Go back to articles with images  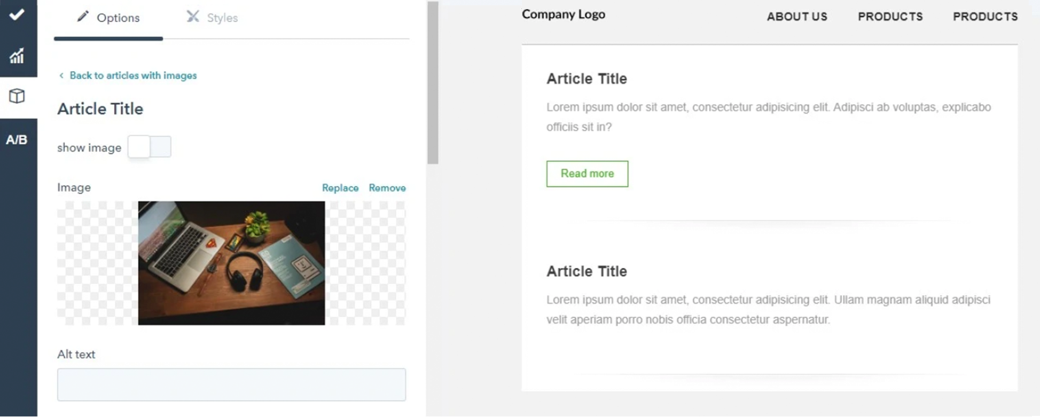coord(133,75)
